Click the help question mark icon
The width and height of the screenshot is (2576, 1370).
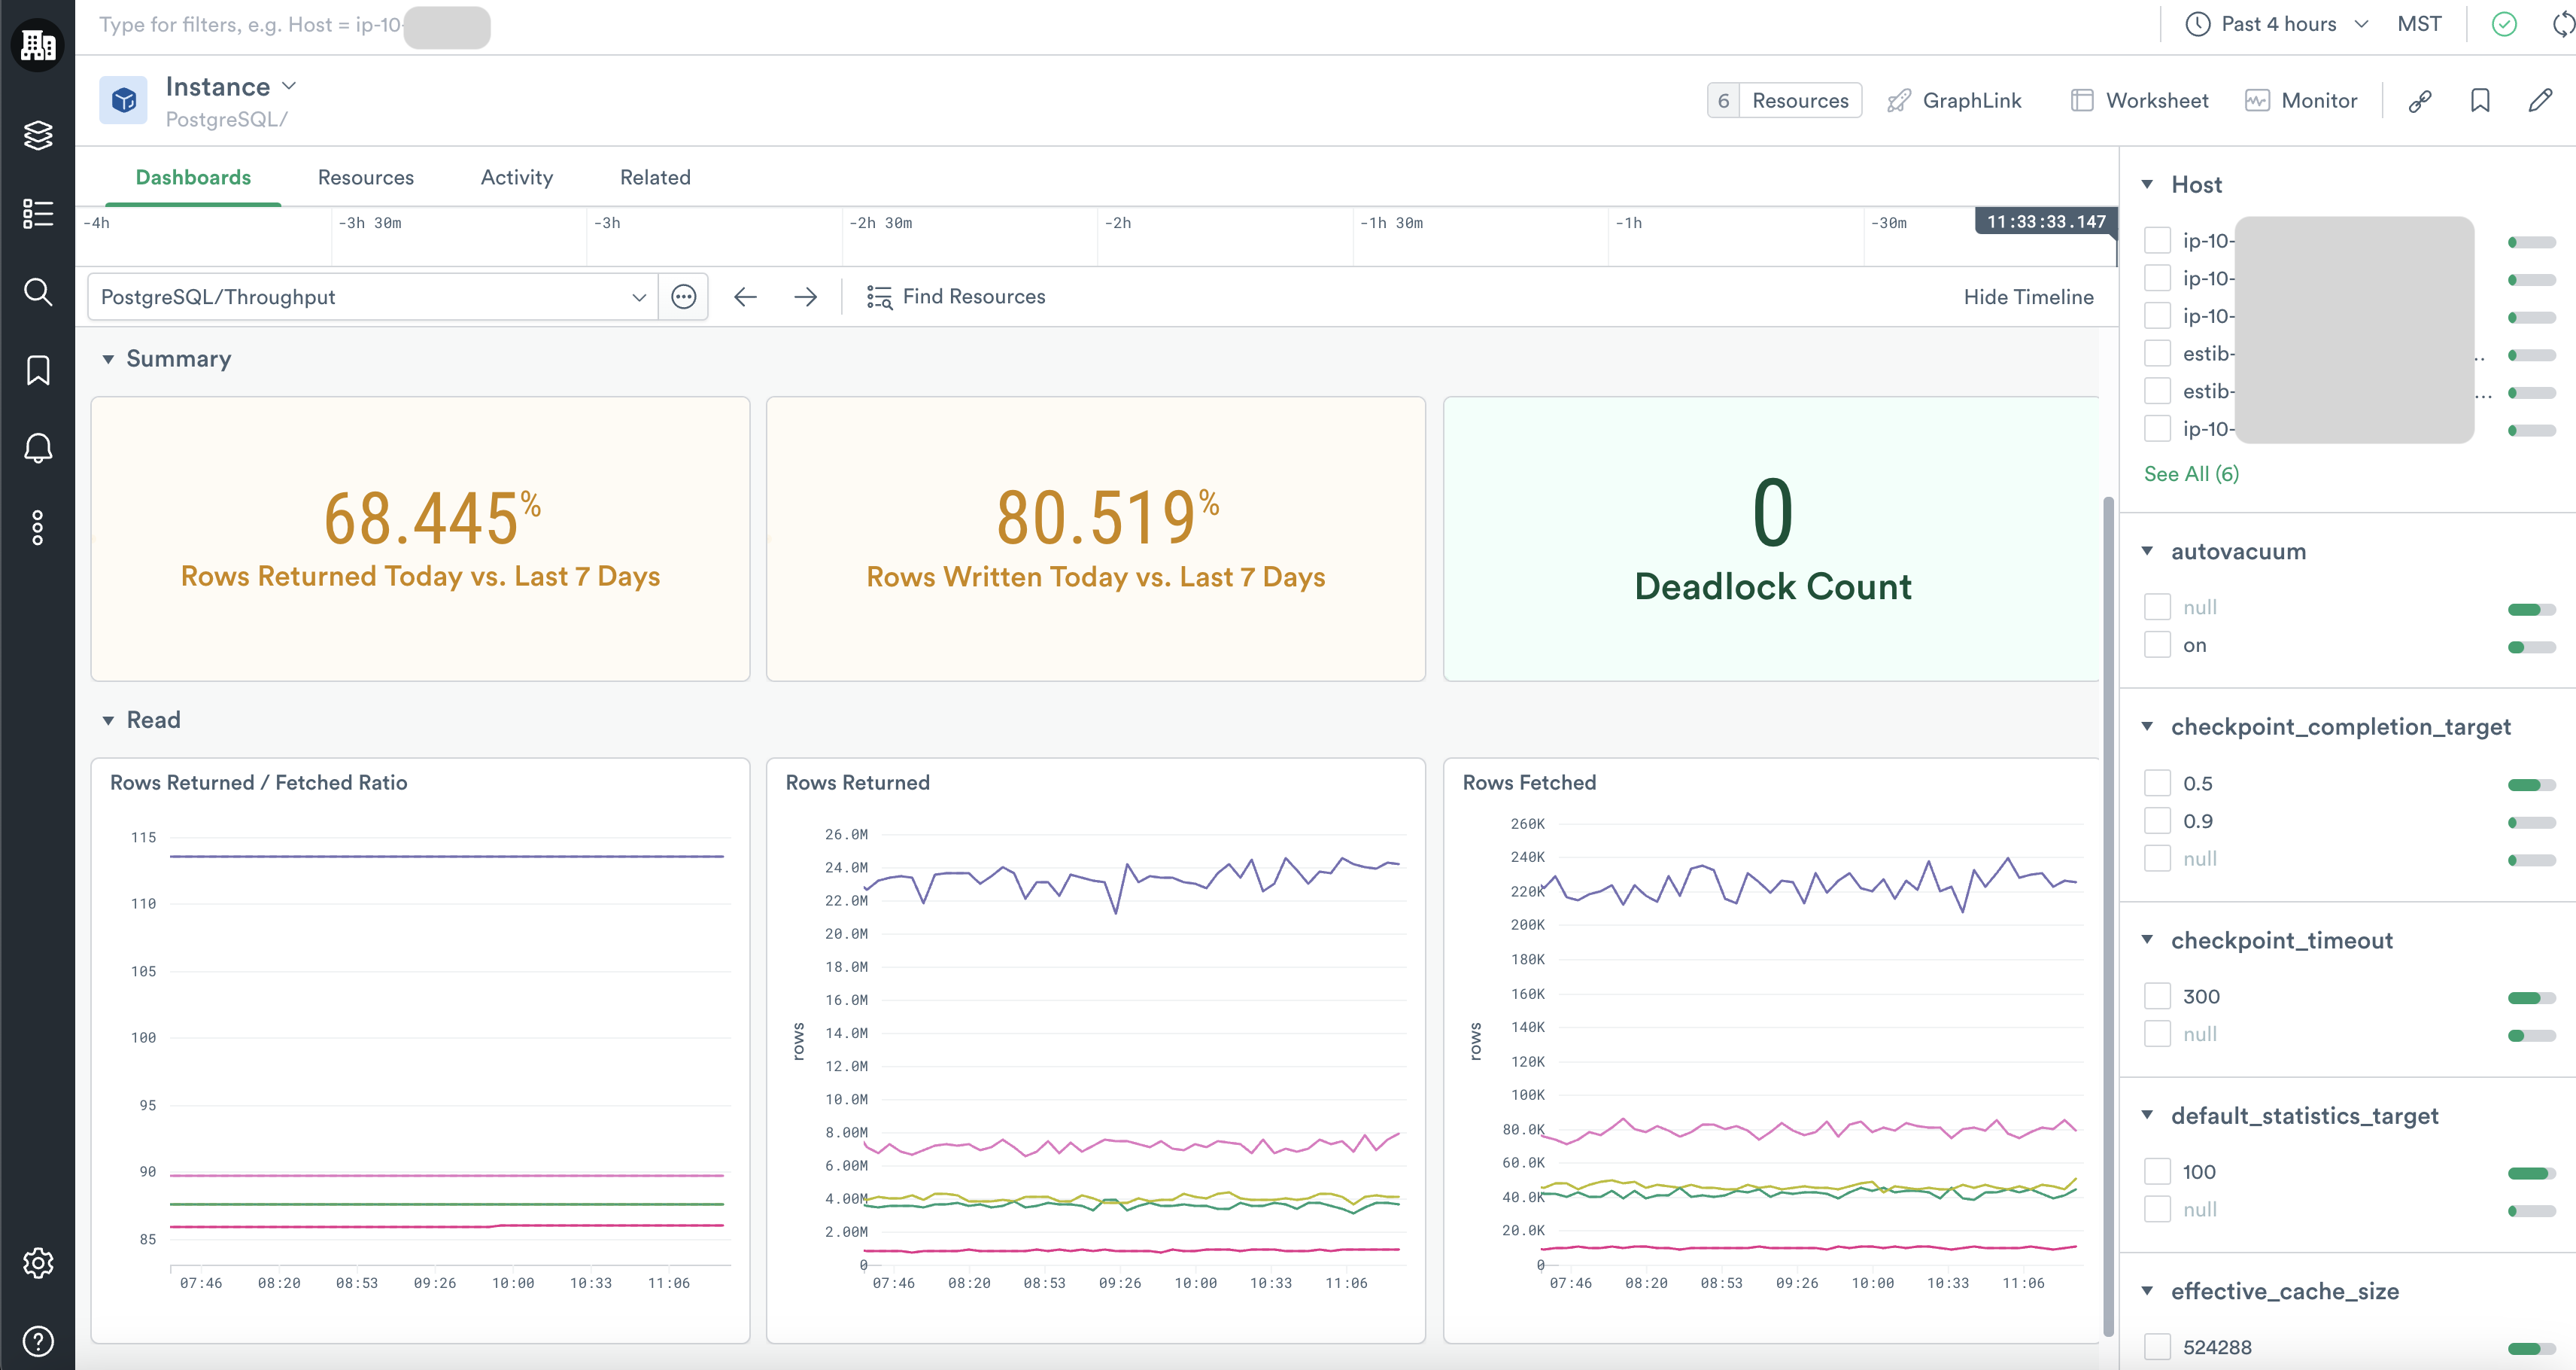pyautogui.click(x=38, y=1341)
